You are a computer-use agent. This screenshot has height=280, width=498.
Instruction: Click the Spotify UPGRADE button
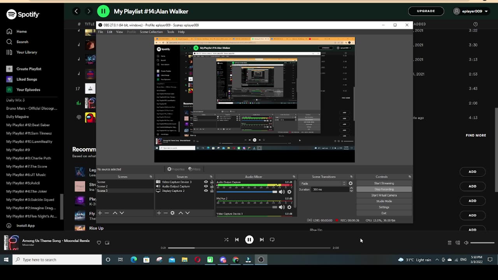pos(426,11)
